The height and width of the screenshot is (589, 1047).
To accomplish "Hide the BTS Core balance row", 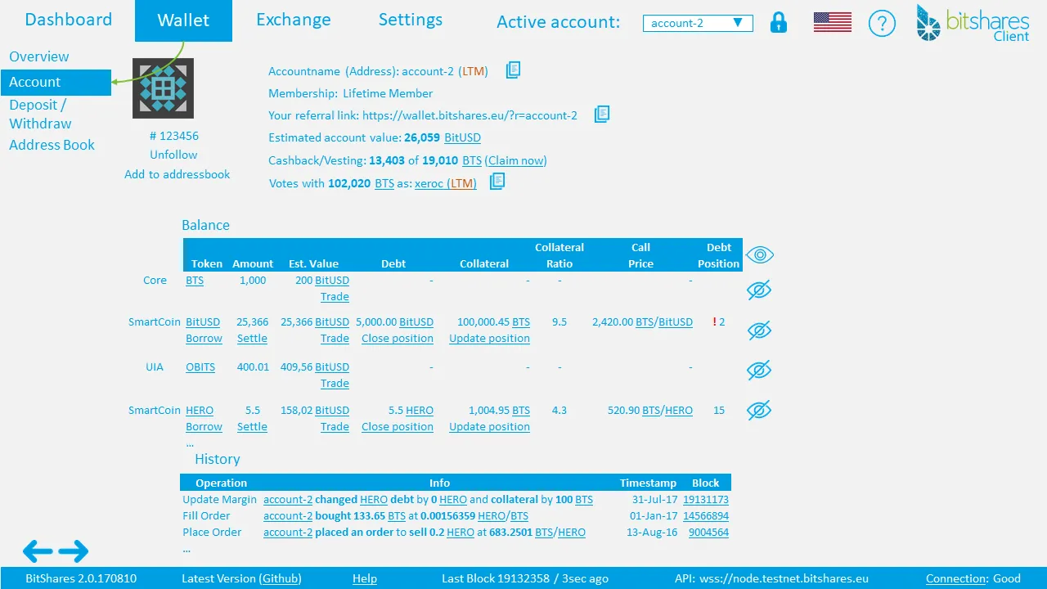I will tap(759, 290).
